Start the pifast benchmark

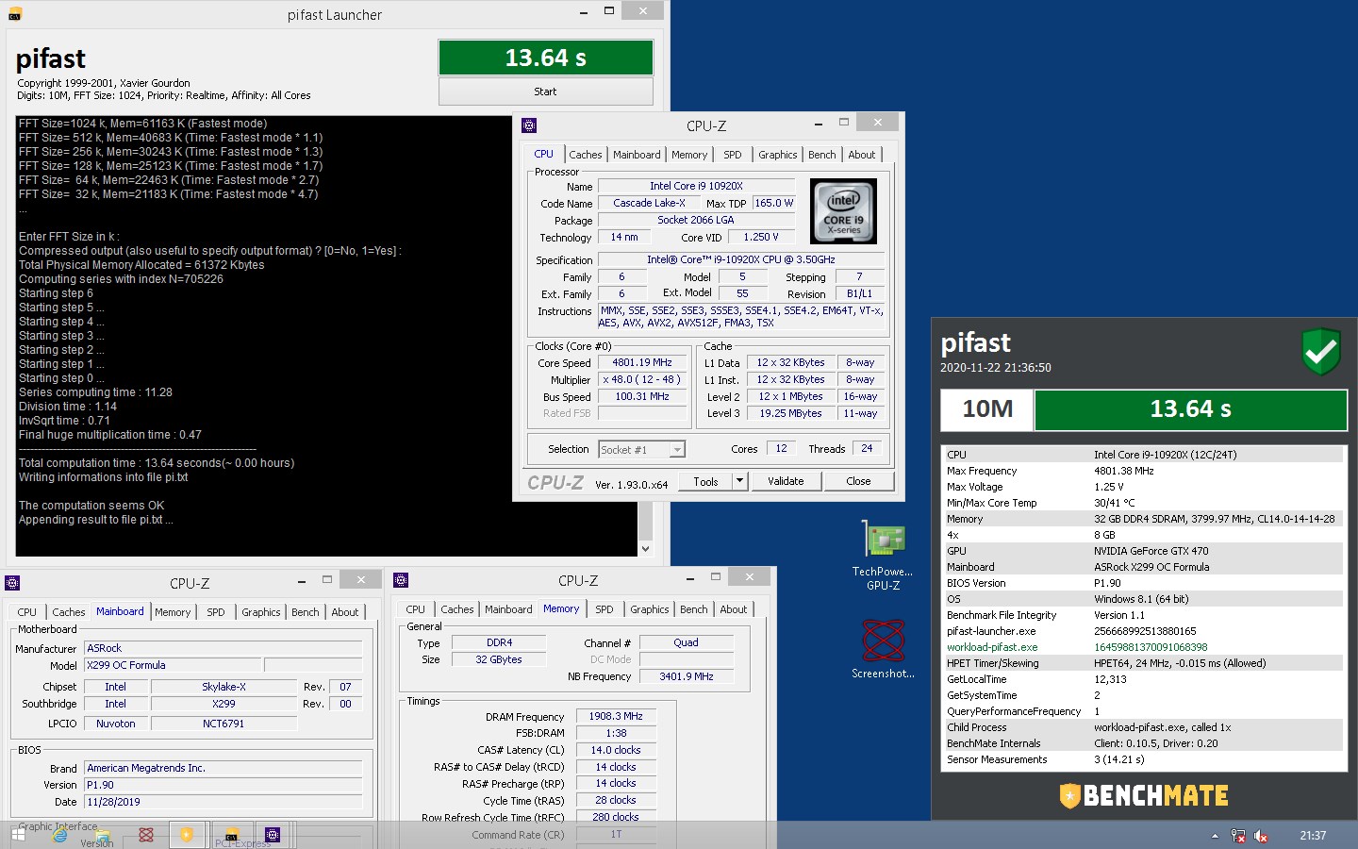[545, 92]
